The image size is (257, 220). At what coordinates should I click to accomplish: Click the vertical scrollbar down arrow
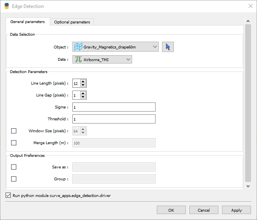coord(248,185)
